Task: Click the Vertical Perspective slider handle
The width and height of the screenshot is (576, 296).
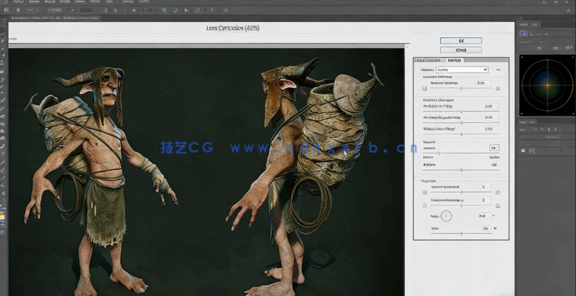Action: point(461,192)
